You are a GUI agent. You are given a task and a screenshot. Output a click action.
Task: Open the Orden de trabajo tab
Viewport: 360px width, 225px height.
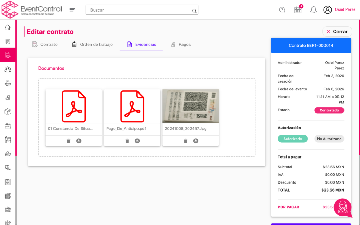(92, 45)
